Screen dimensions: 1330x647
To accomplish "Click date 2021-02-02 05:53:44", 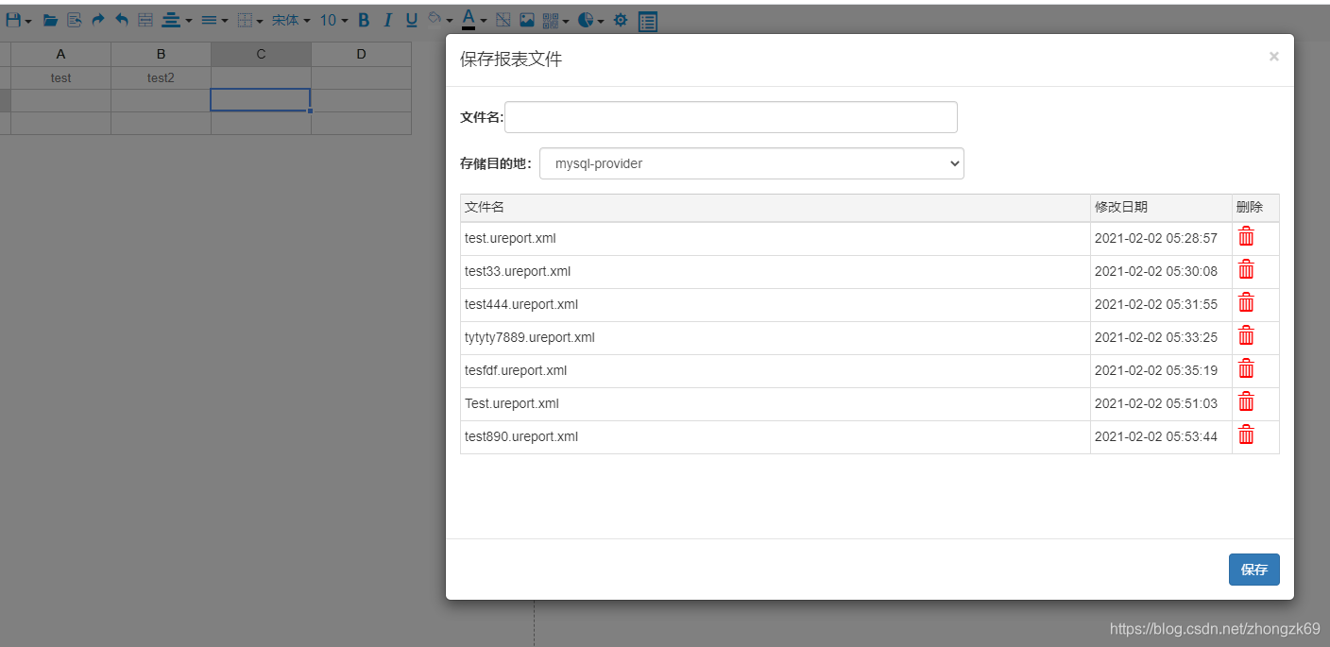I will [x=1156, y=436].
